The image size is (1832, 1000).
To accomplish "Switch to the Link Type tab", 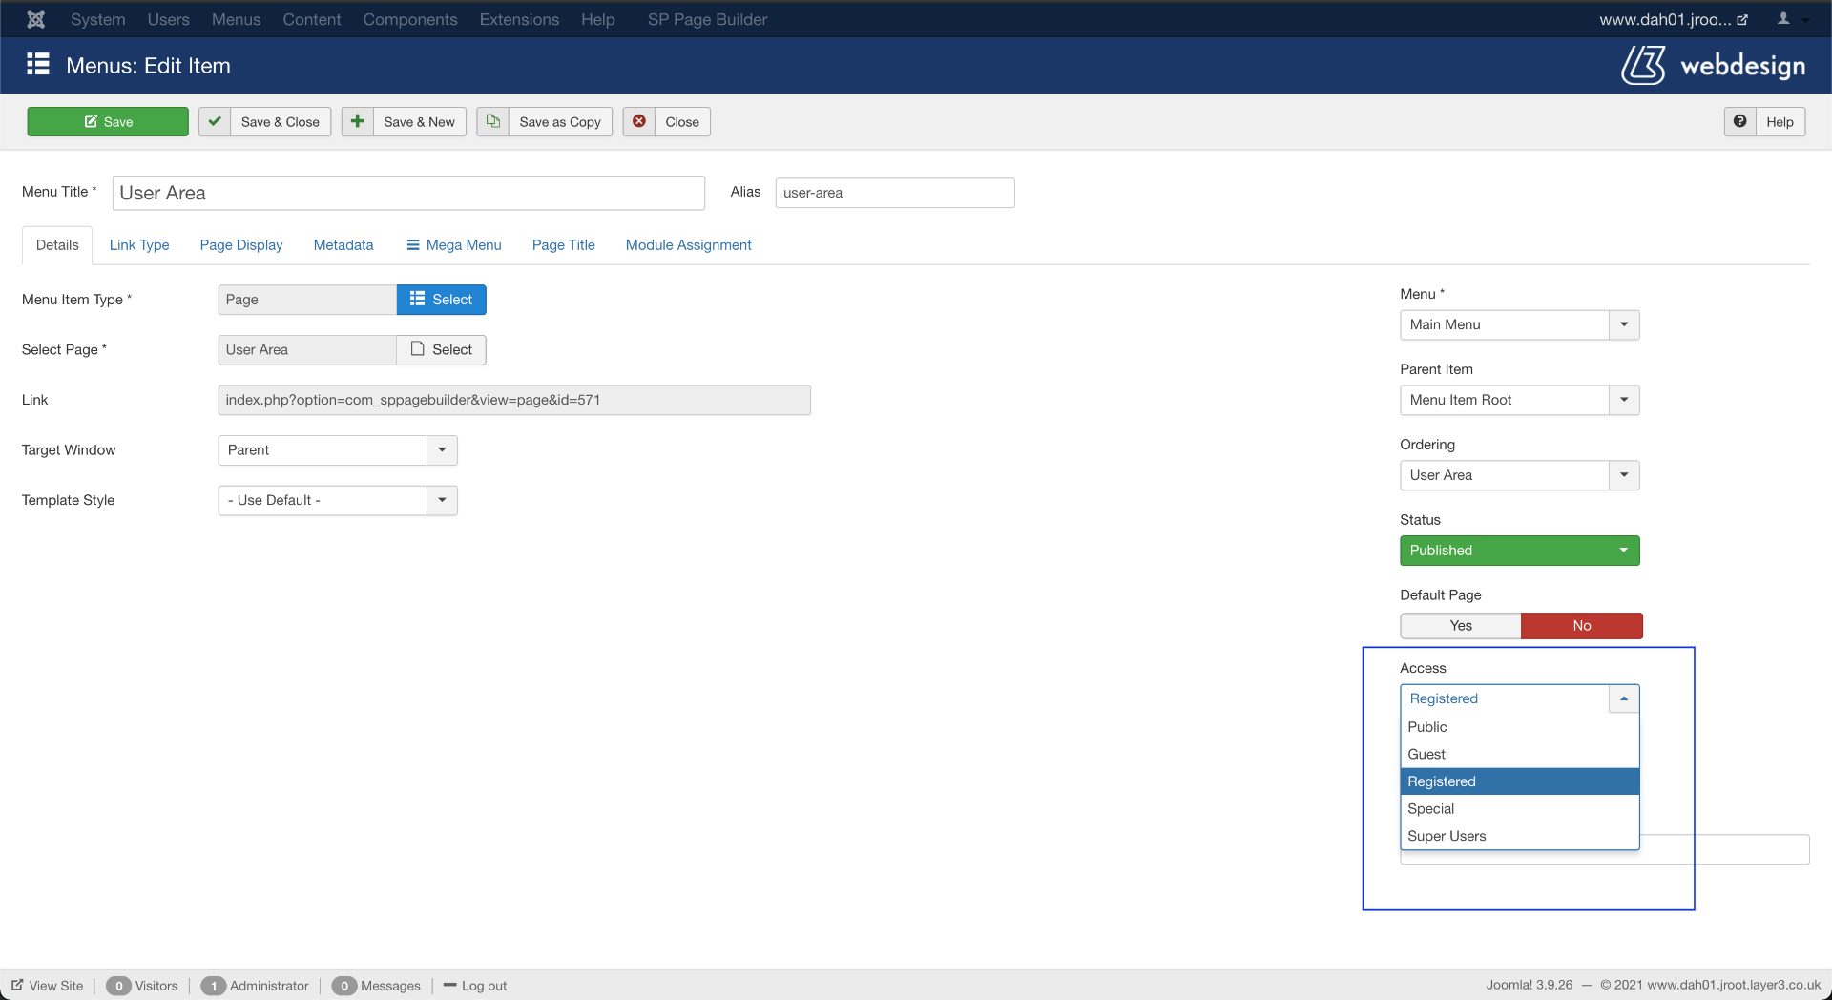I will tap(139, 245).
